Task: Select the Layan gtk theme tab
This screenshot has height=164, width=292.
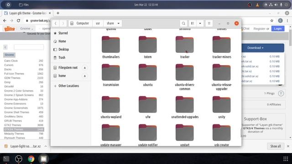Action: [x=27, y=13]
